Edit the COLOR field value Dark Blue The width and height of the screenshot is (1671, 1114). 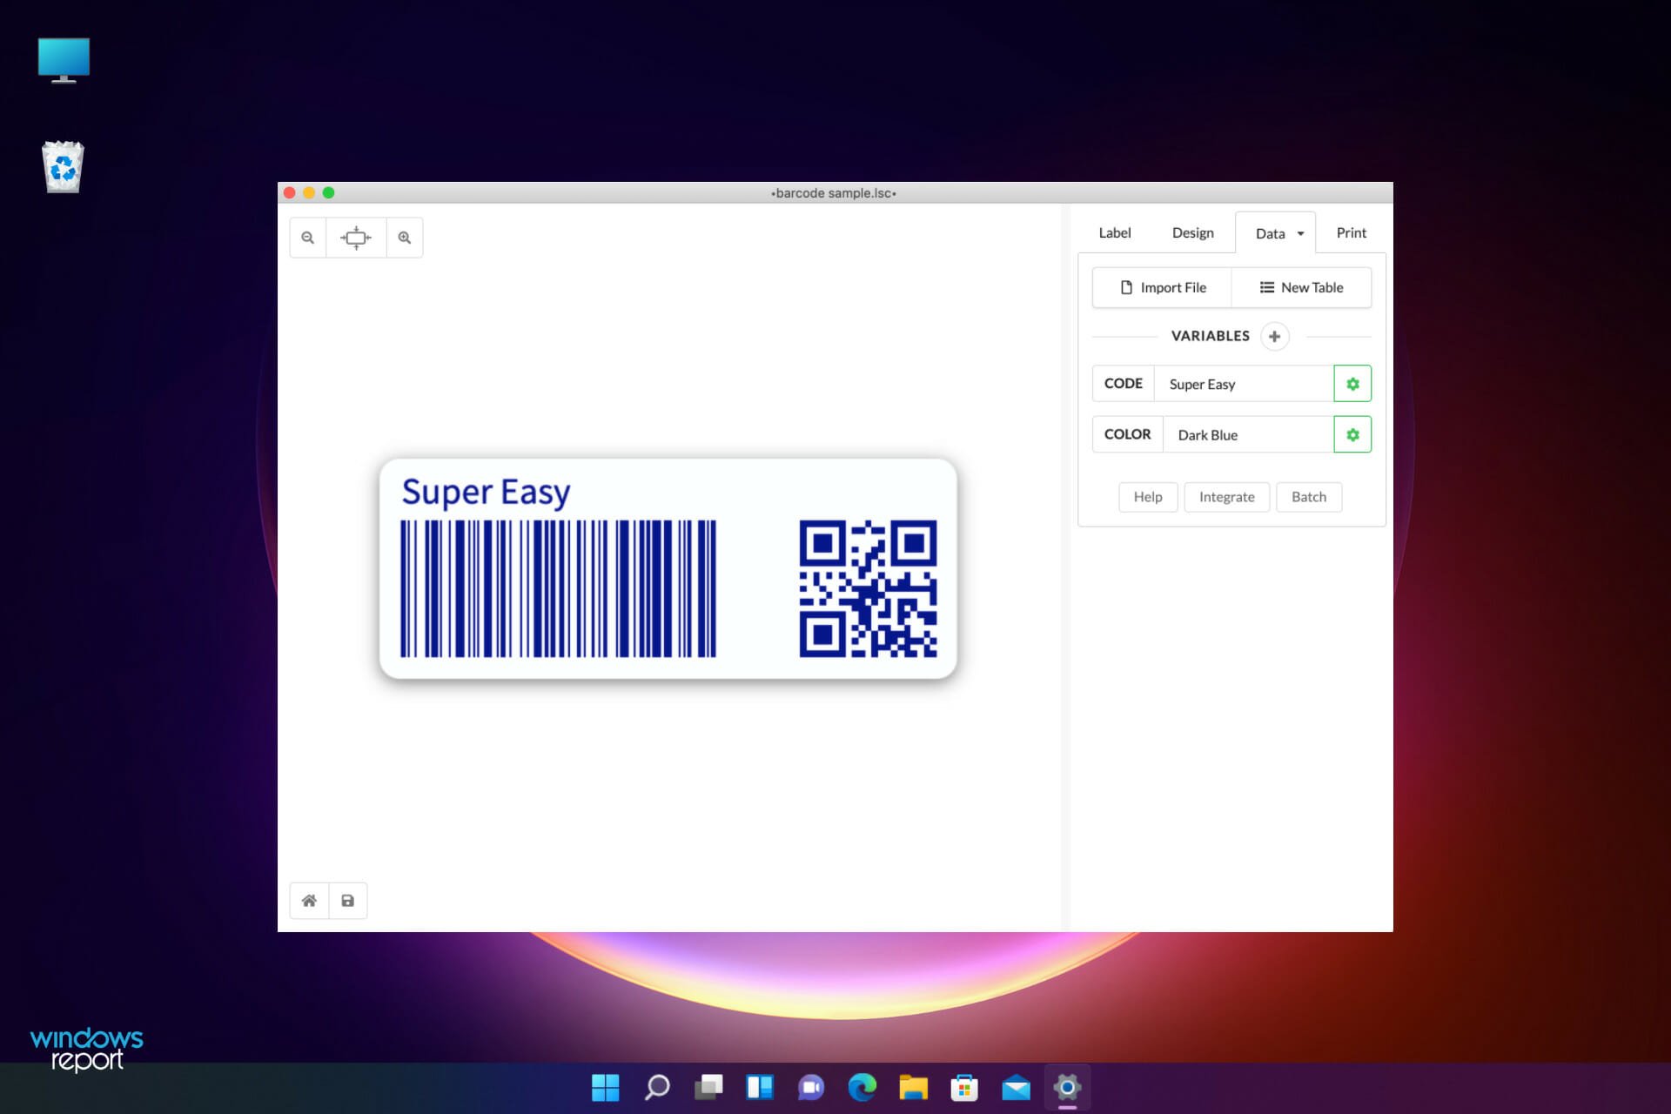click(1248, 434)
